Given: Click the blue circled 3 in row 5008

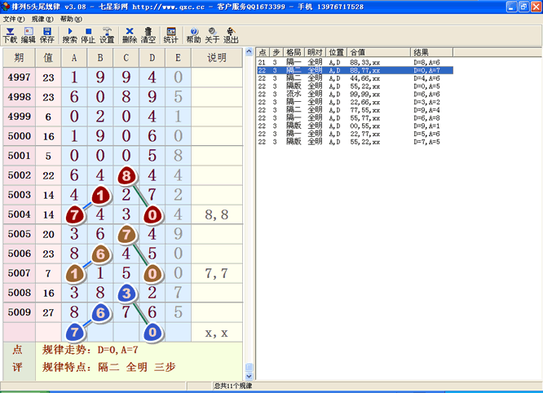Looking at the screenshot, I should (x=126, y=294).
